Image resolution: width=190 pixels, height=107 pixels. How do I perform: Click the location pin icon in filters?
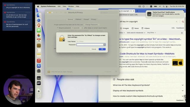(x=182, y=33)
